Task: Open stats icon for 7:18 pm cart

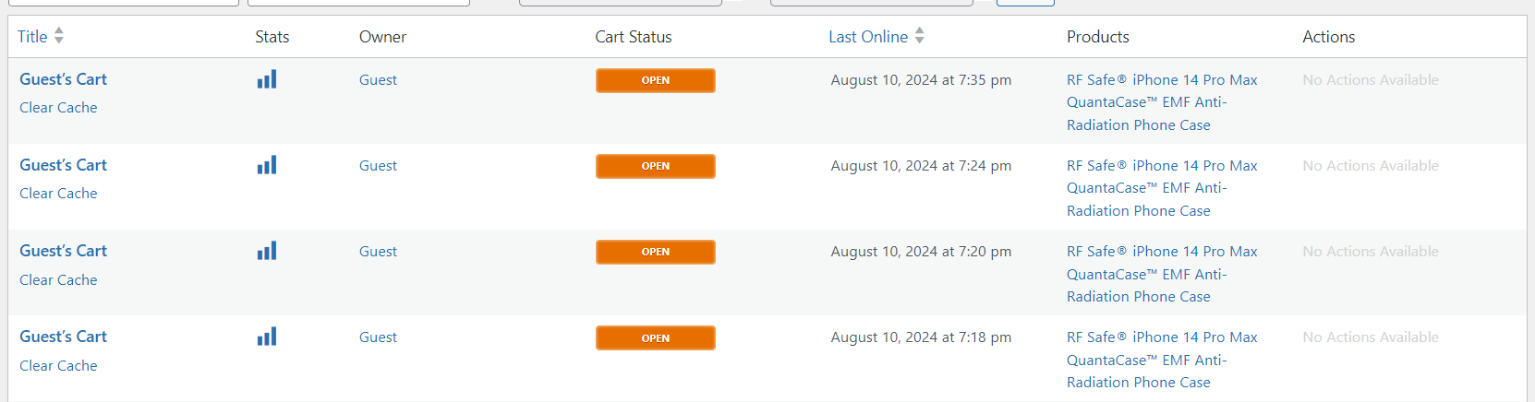Action: [x=267, y=337]
